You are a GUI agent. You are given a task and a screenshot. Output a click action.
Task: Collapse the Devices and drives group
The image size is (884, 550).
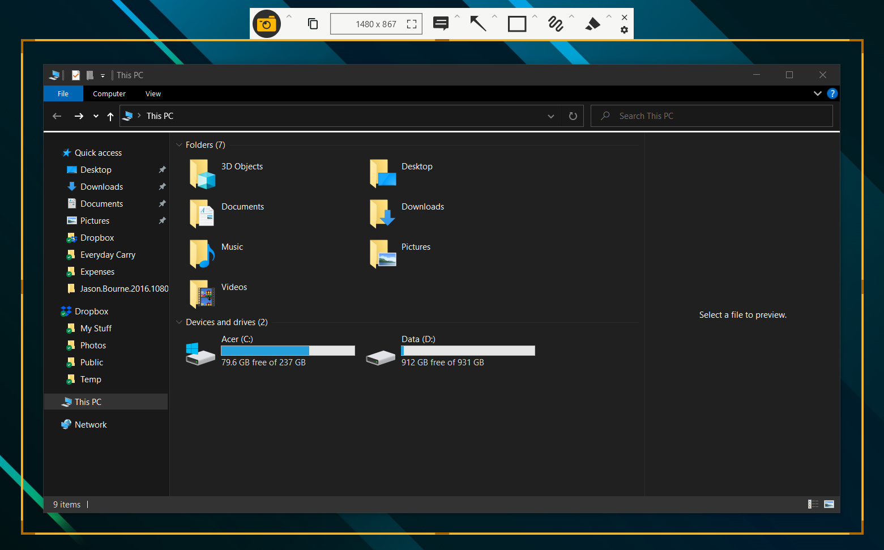click(x=180, y=322)
